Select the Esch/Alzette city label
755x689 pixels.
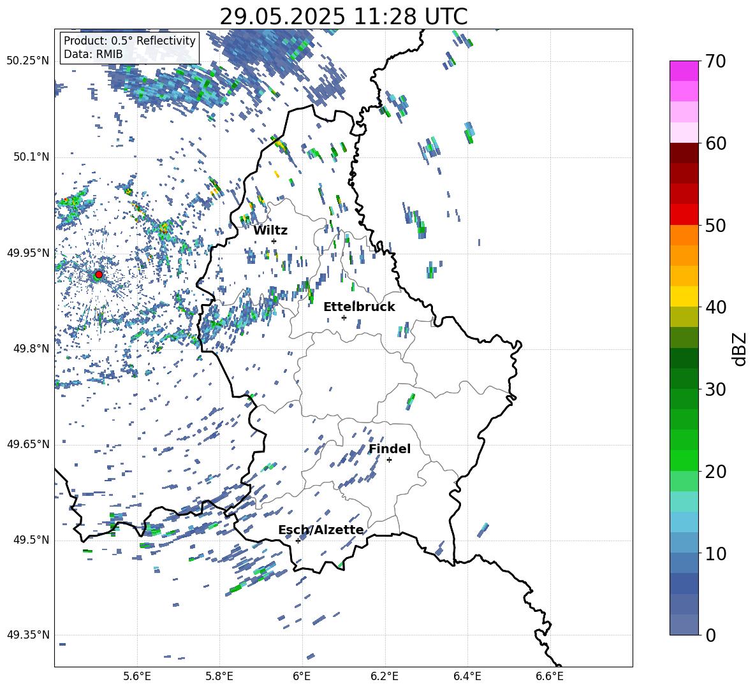pos(321,530)
